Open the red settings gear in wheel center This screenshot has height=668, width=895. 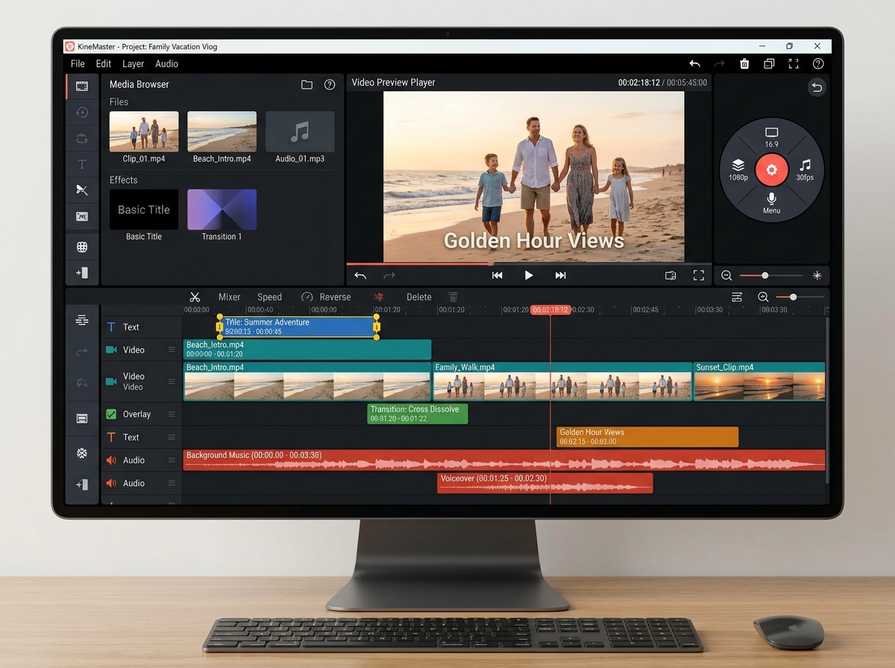tap(771, 170)
